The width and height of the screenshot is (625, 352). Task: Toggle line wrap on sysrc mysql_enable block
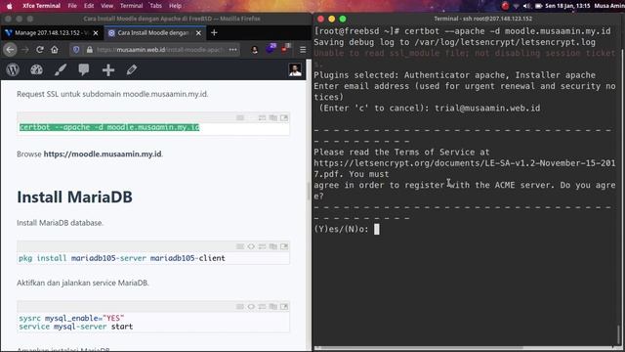[x=262, y=306]
